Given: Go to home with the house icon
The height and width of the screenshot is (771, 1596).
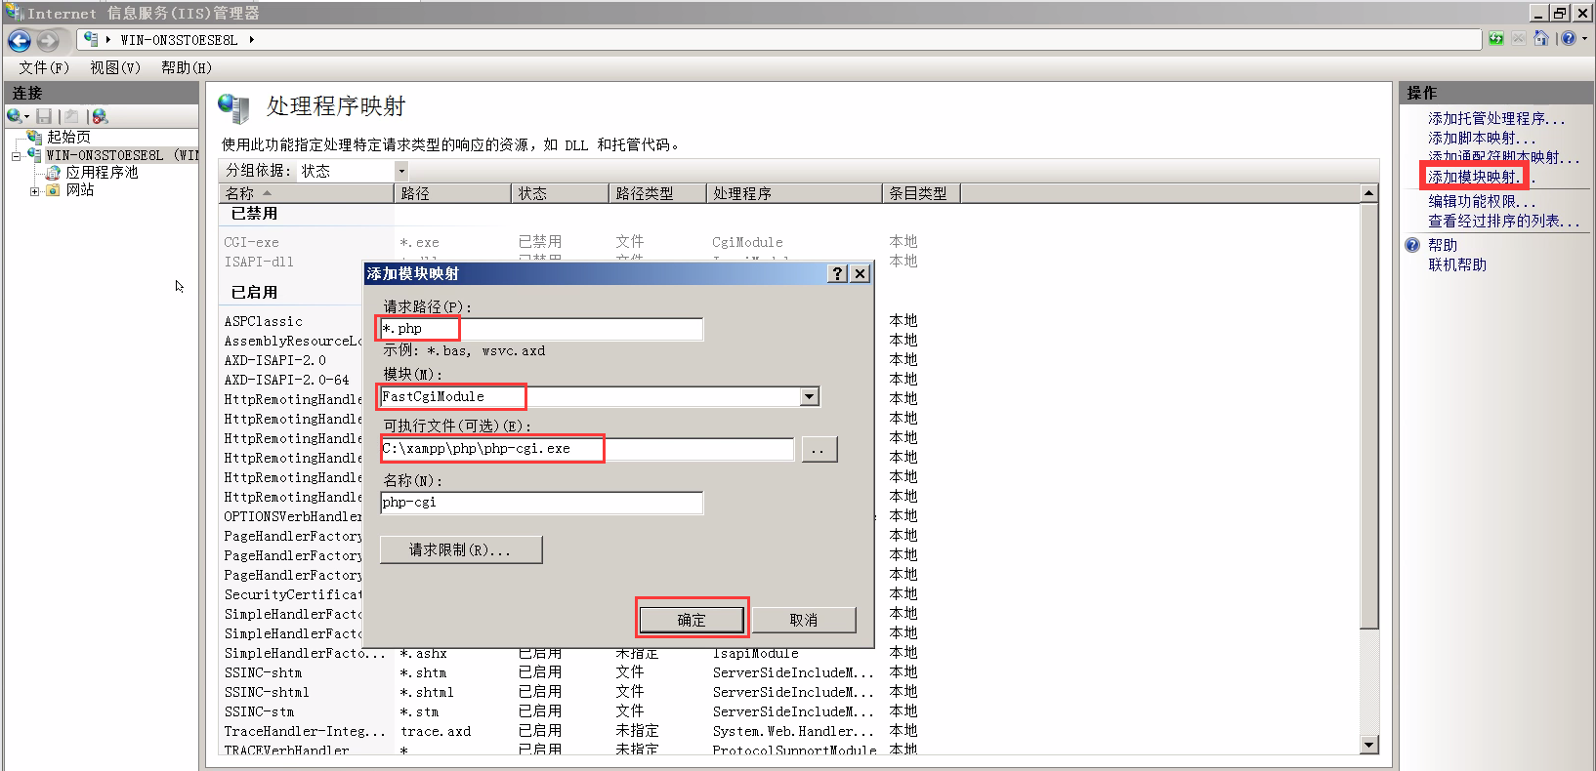Looking at the screenshot, I should [x=1541, y=39].
